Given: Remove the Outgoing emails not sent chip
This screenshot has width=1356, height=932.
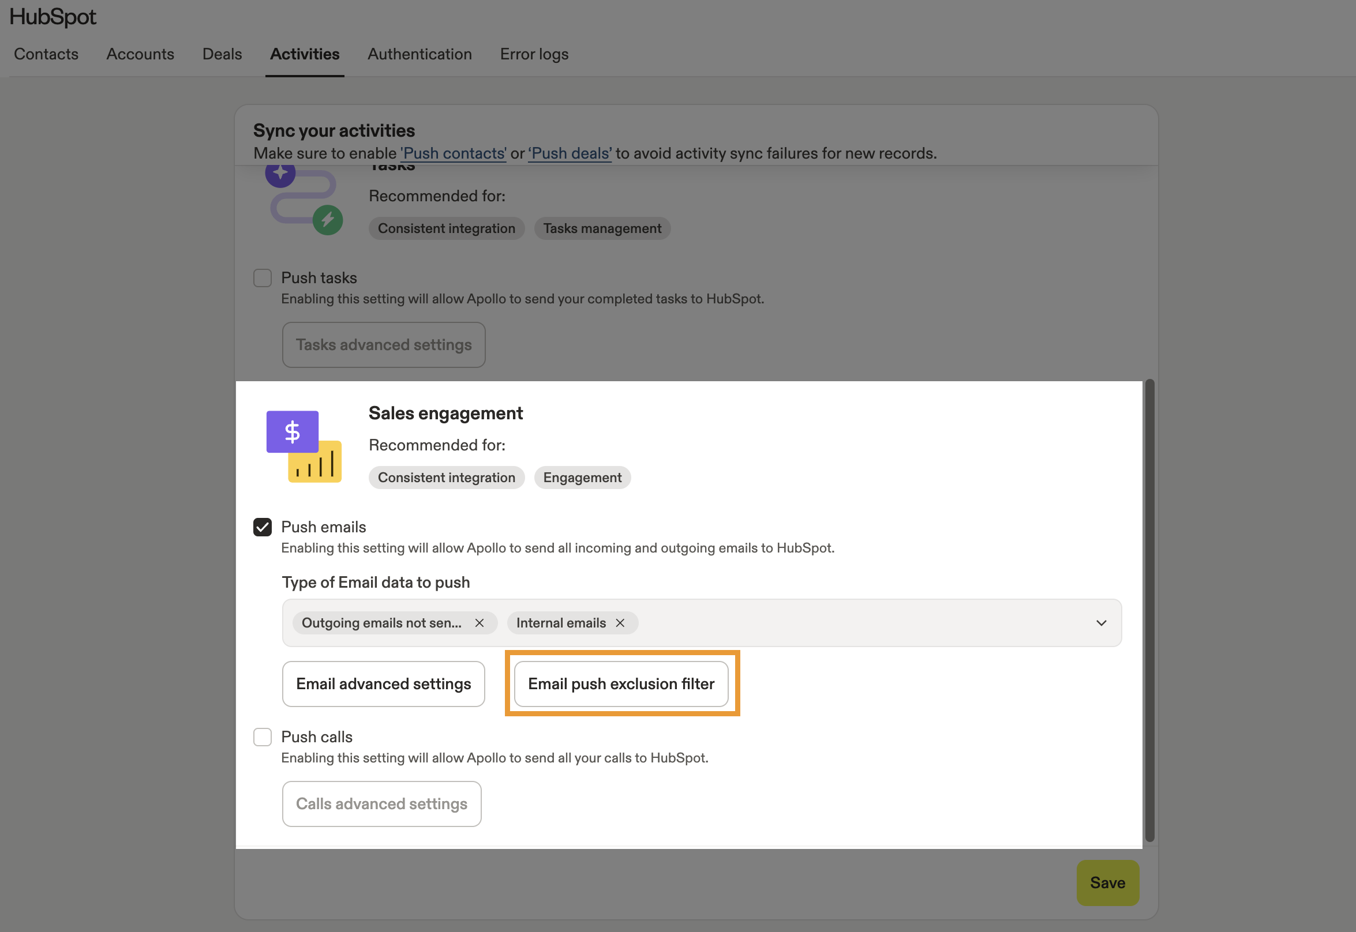Looking at the screenshot, I should pos(479,622).
